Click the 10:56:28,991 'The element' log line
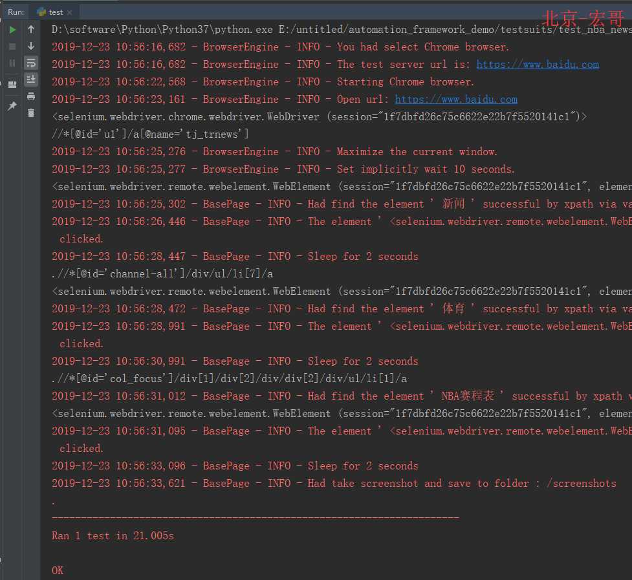The width and height of the screenshot is (632, 580). [x=342, y=327]
